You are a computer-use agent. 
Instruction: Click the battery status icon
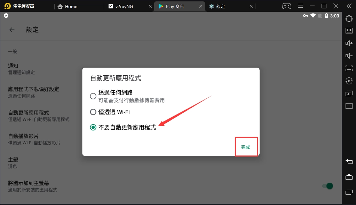click(x=326, y=16)
